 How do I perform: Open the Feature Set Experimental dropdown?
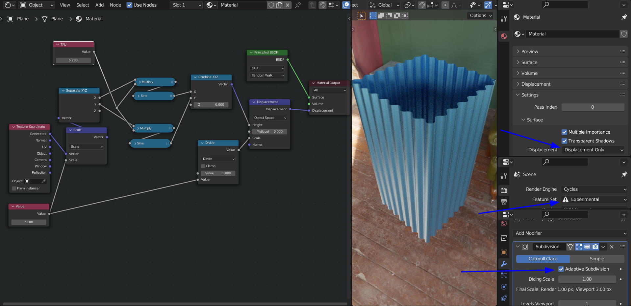pos(594,199)
